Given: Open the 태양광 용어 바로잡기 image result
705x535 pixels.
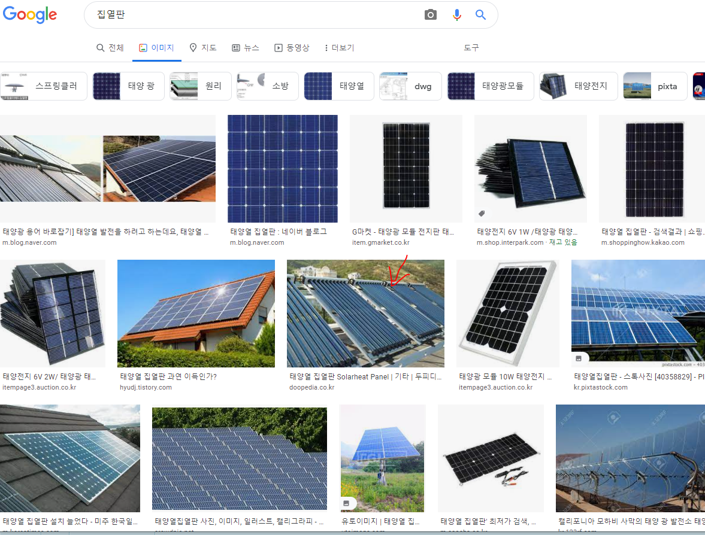Looking at the screenshot, I should tap(108, 168).
